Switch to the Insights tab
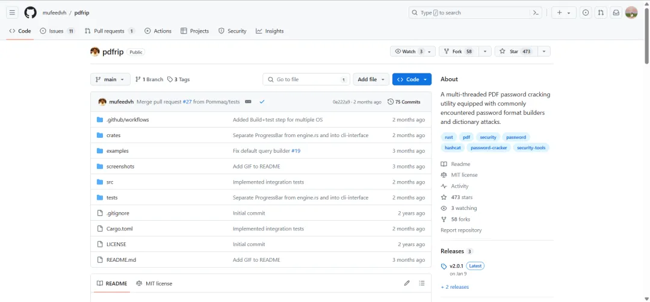This screenshot has width=650, height=302. point(270,31)
